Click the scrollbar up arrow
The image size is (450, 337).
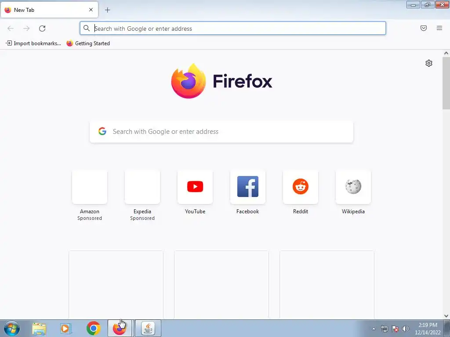coord(446,53)
